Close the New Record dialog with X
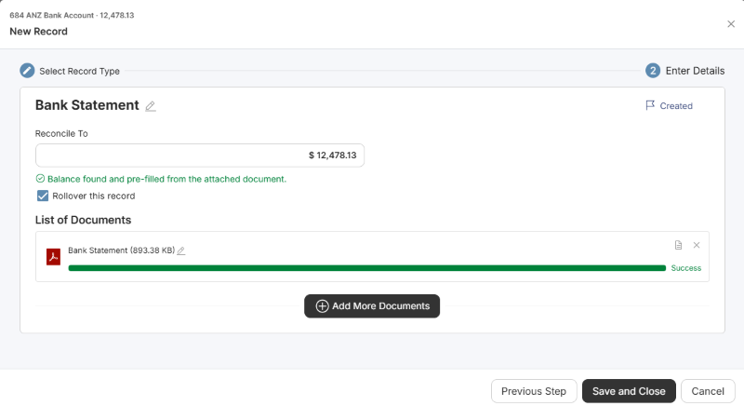 (731, 24)
